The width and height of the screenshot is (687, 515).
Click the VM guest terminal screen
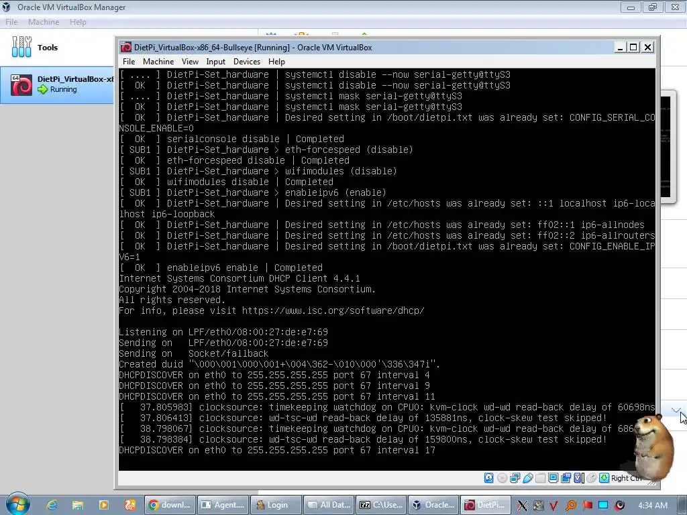387,269
